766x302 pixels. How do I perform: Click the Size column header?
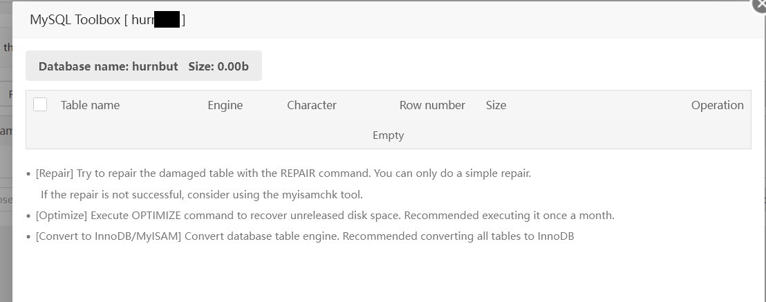(496, 105)
